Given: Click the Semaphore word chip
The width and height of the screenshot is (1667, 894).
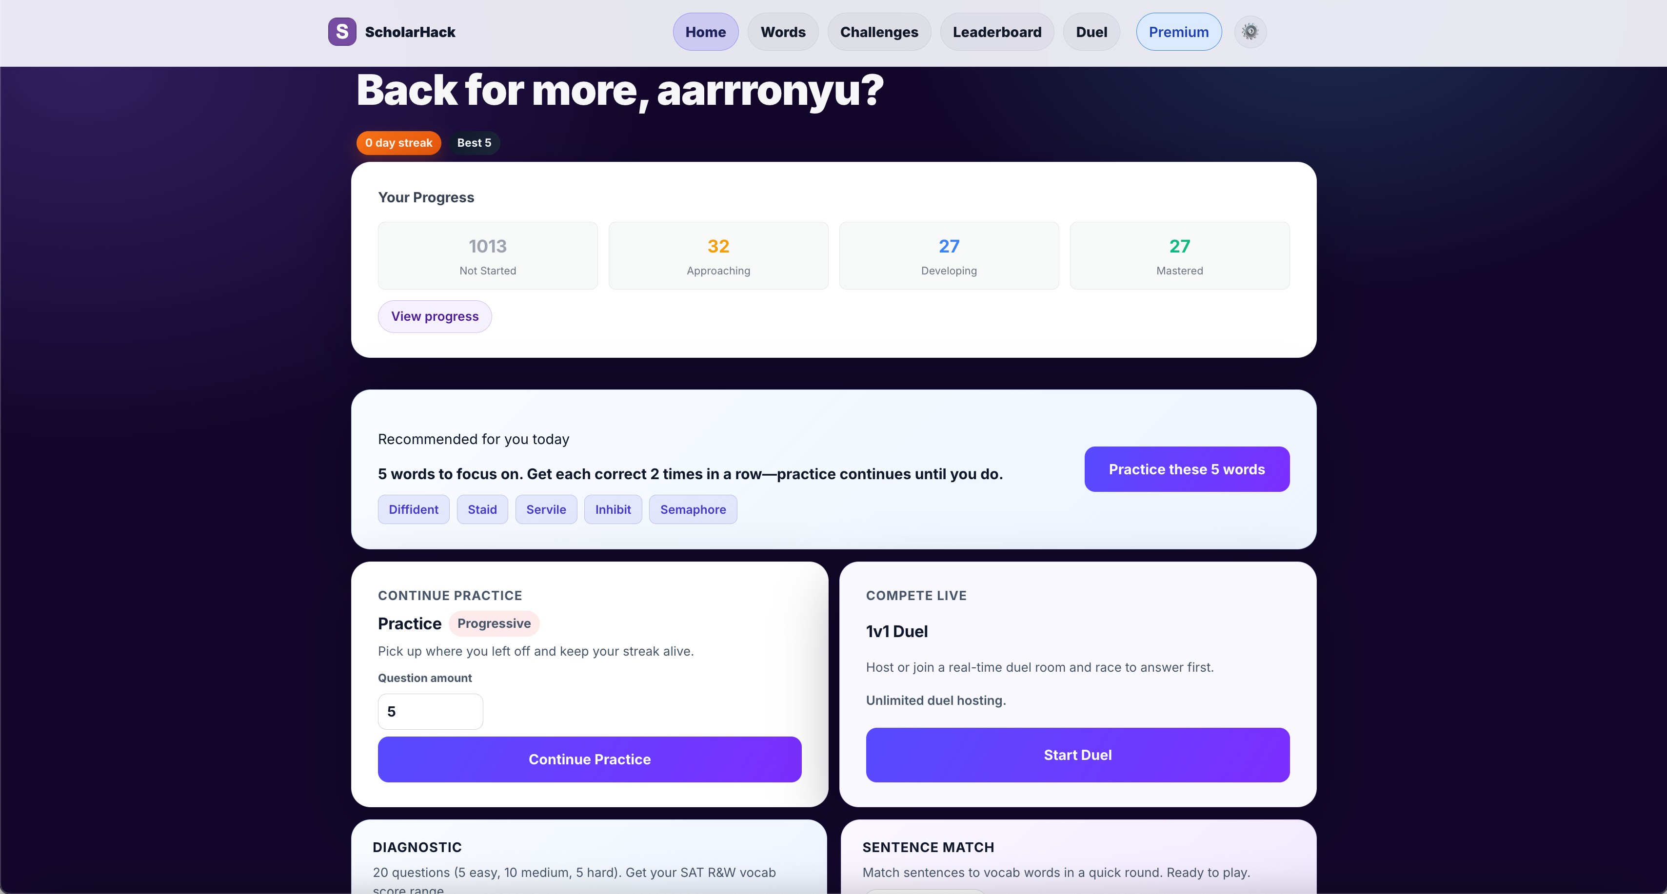Looking at the screenshot, I should [693, 510].
